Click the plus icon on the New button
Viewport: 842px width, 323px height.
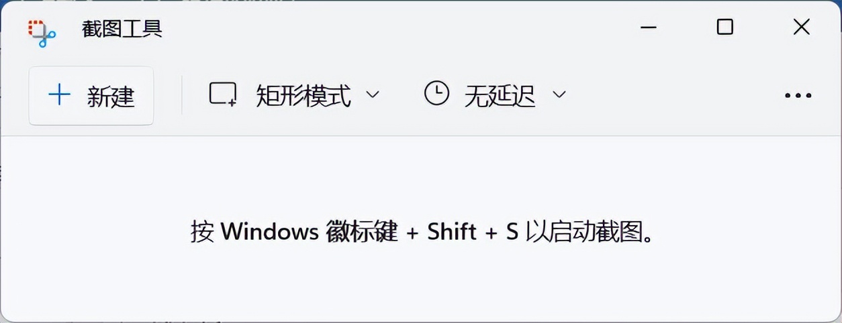(x=60, y=95)
